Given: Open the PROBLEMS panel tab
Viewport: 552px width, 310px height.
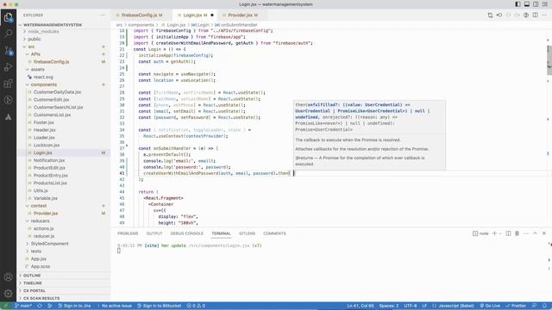Looking at the screenshot, I should pyautogui.click(x=128, y=233).
